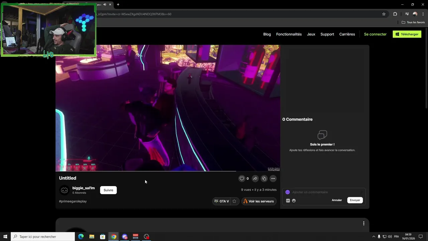Open biggie_sal1m profile avatar

tap(64, 190)
